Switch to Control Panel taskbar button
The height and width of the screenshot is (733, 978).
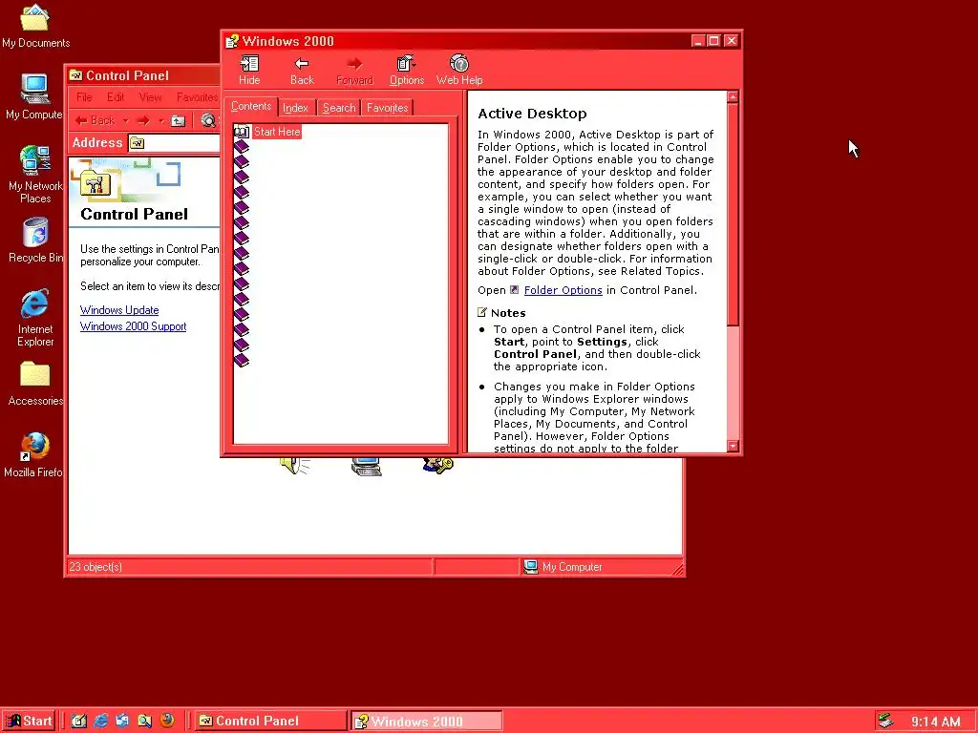pyautogui.click(x=270, y=722)
